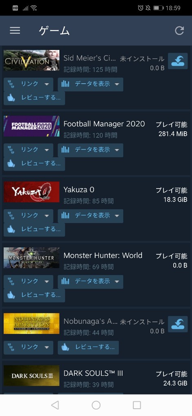Tap Android back navigation triangle

[x=55, y=405]
